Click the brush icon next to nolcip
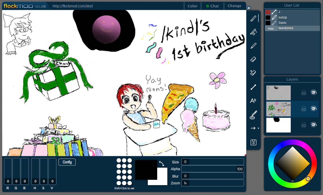The width and height of the screenshot is (323, 195). pos(274,17)
